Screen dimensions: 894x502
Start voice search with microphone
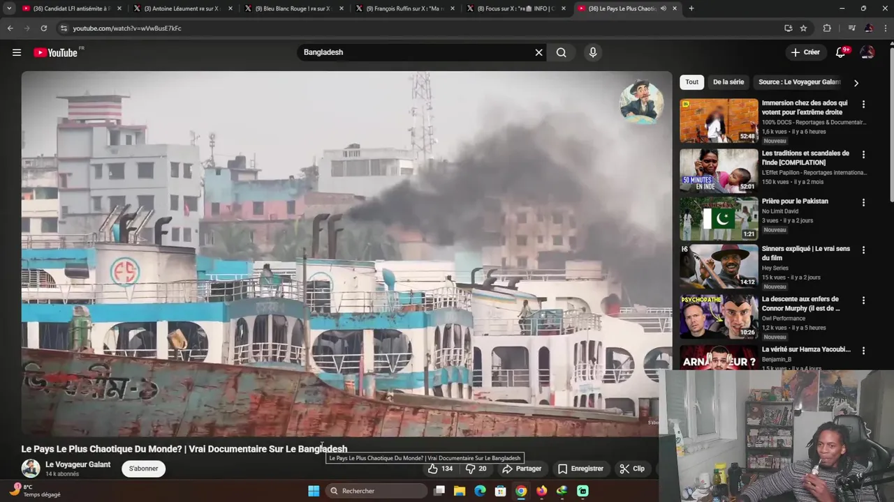[x=593, y=52]
